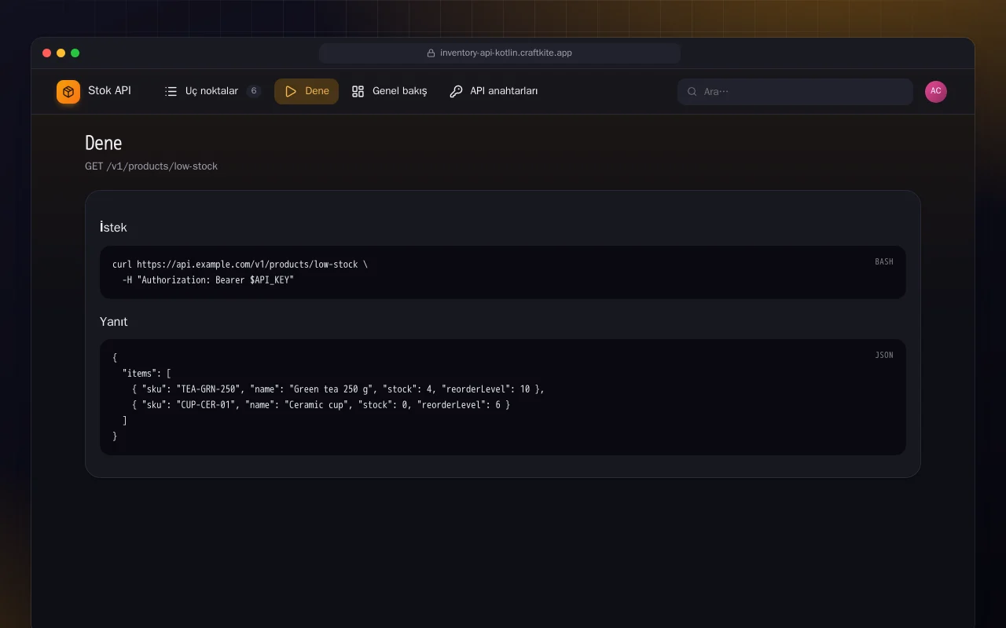The width and height of the screenshot is (1006, 628).
Task: Click the CUP-CER-01 Ceramic cup response row
Action: 321,405
